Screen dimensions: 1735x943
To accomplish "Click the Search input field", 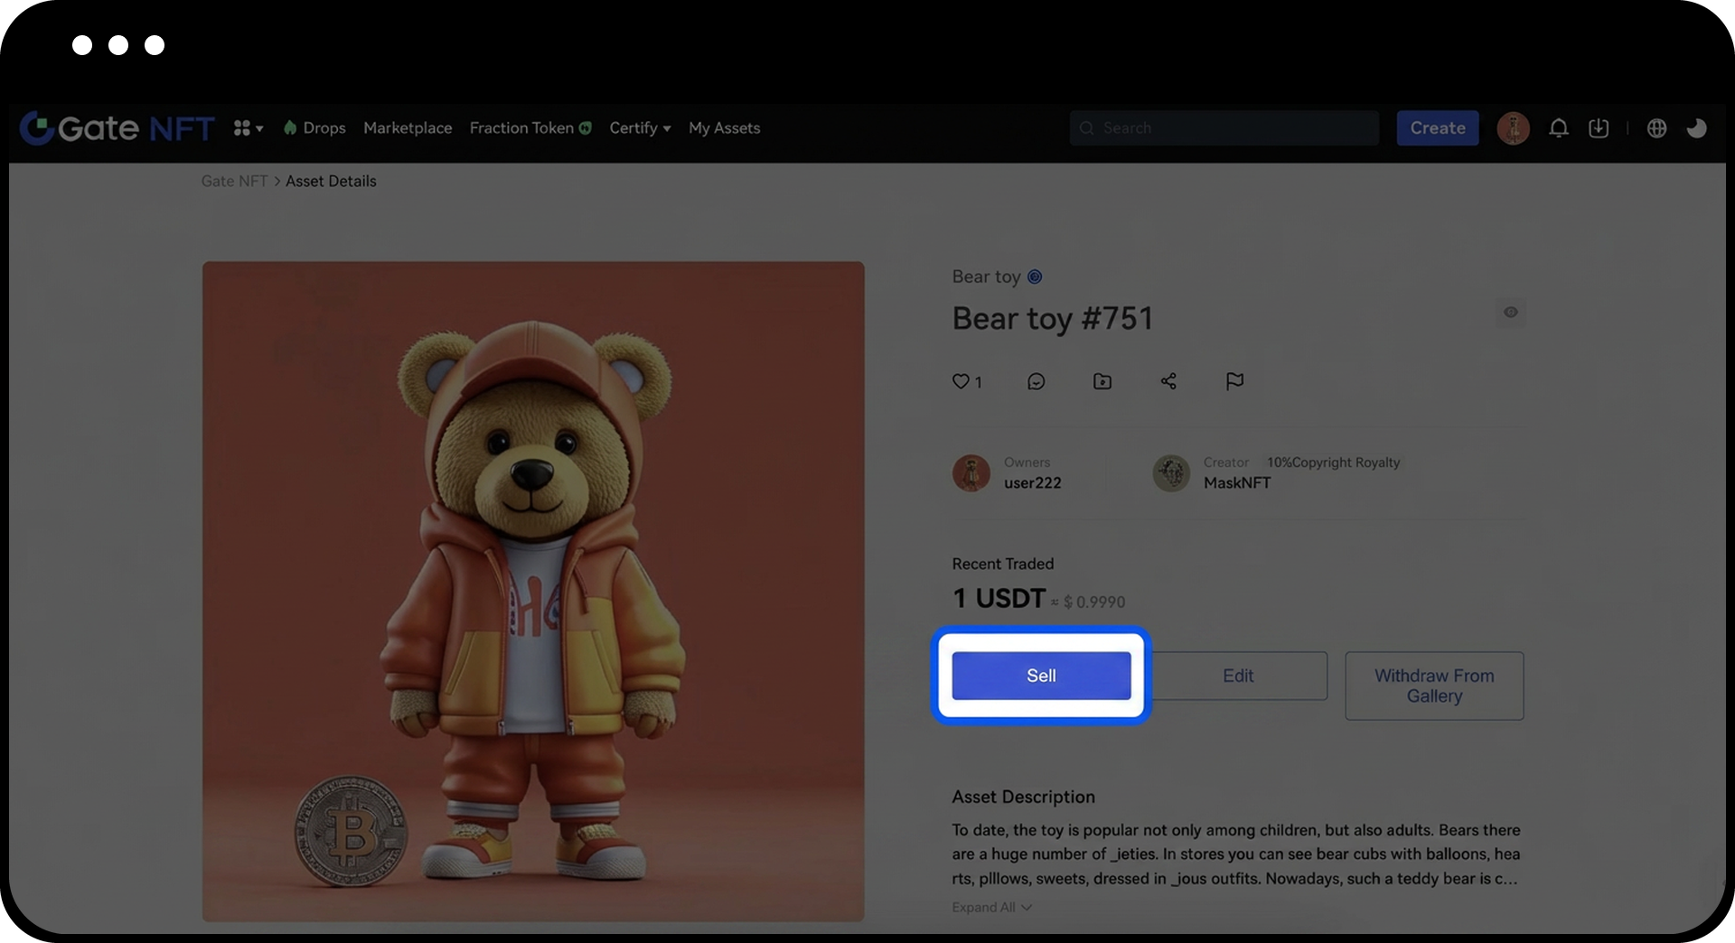I will tap(1224, 128).
